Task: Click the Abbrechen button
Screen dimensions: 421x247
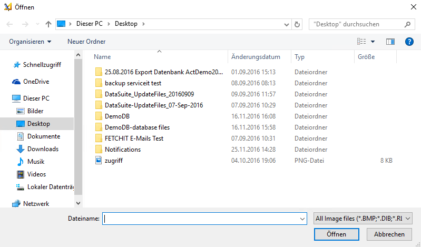Action: [389, 234]
